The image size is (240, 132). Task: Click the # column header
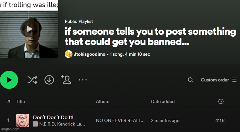(x=9, y=101)
